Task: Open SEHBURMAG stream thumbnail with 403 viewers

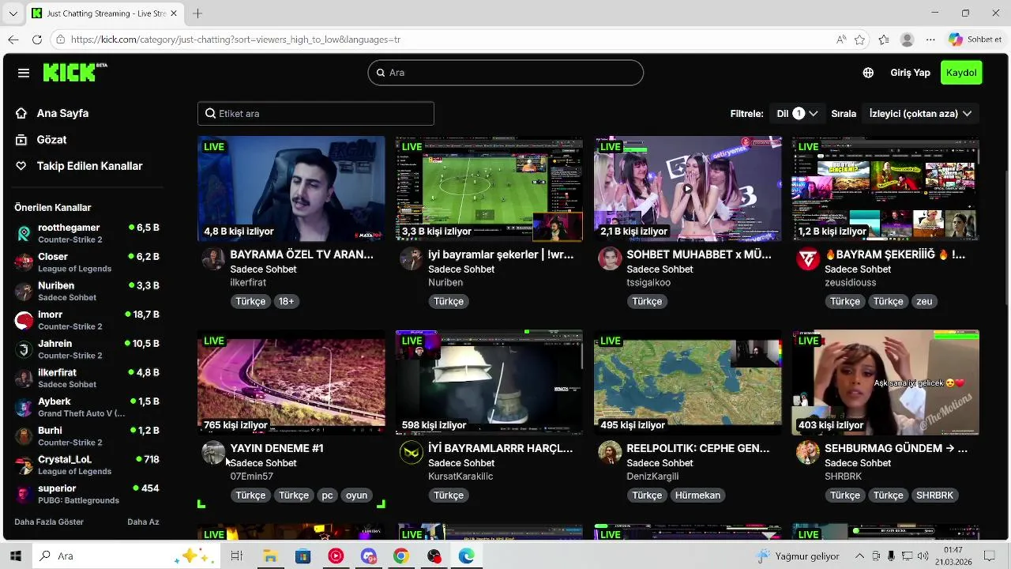Action: point(885,382)
